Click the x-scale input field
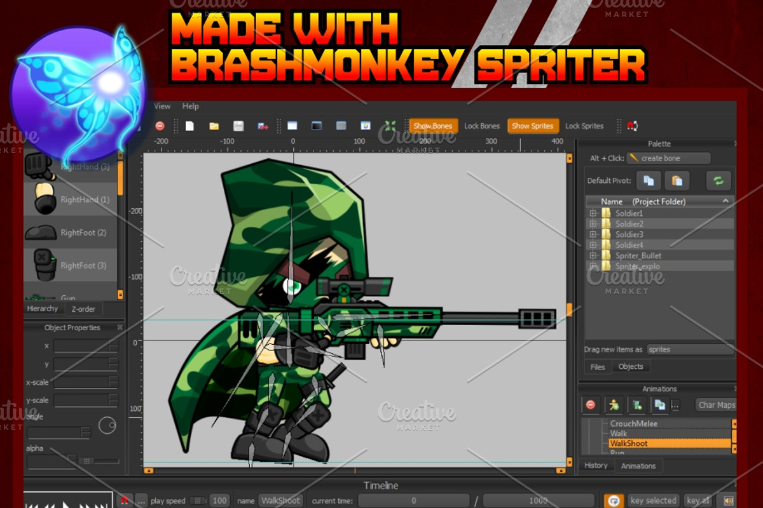The height and width of the screenshot is (508, 763). [86, 382]
